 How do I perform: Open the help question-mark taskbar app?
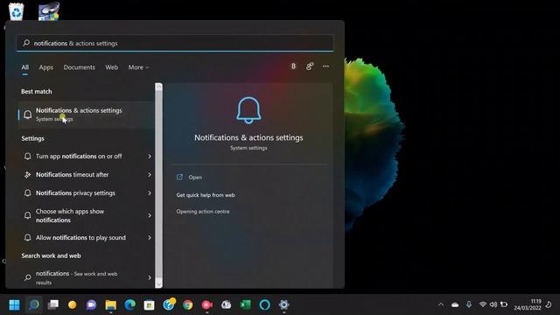169,304
